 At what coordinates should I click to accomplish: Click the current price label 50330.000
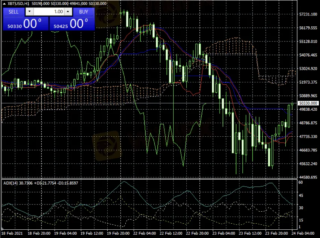pyautogui.click(x=308, y=103)
